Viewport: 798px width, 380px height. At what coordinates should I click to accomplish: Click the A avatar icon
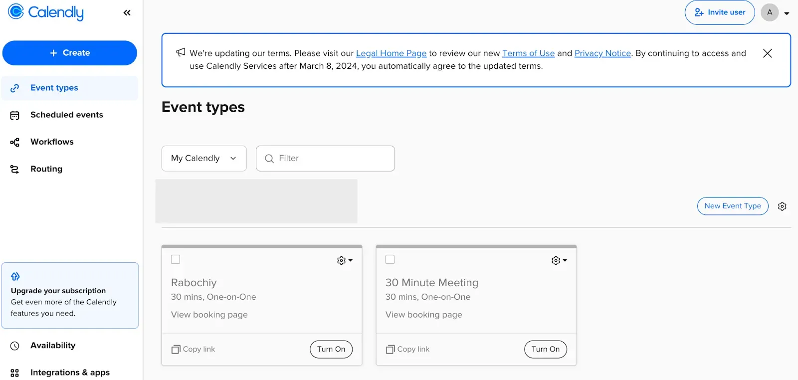pos(770,12)
